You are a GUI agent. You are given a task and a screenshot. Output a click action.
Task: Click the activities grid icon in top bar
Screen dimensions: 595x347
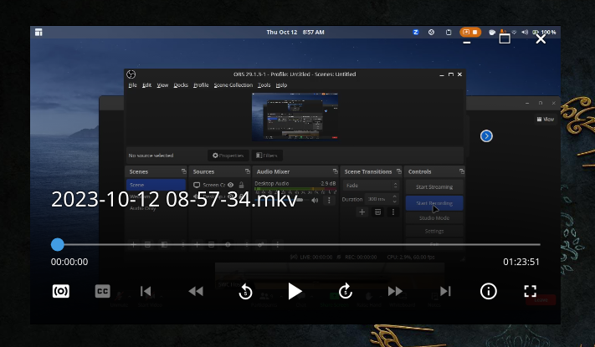38,33
